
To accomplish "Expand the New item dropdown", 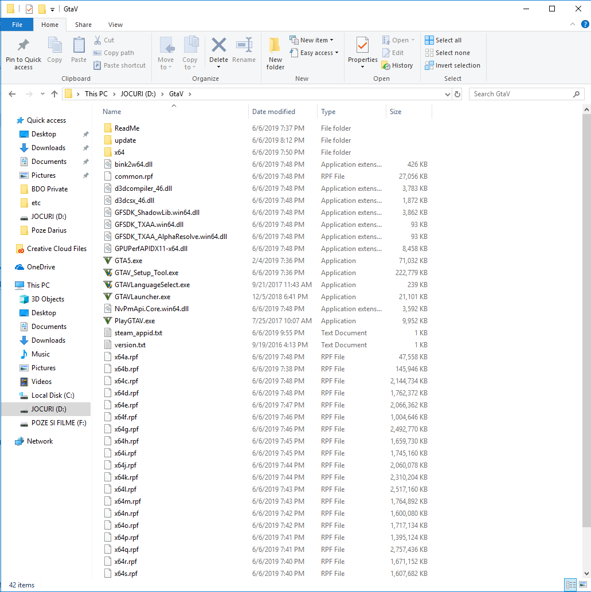I will tap(311, 40).
